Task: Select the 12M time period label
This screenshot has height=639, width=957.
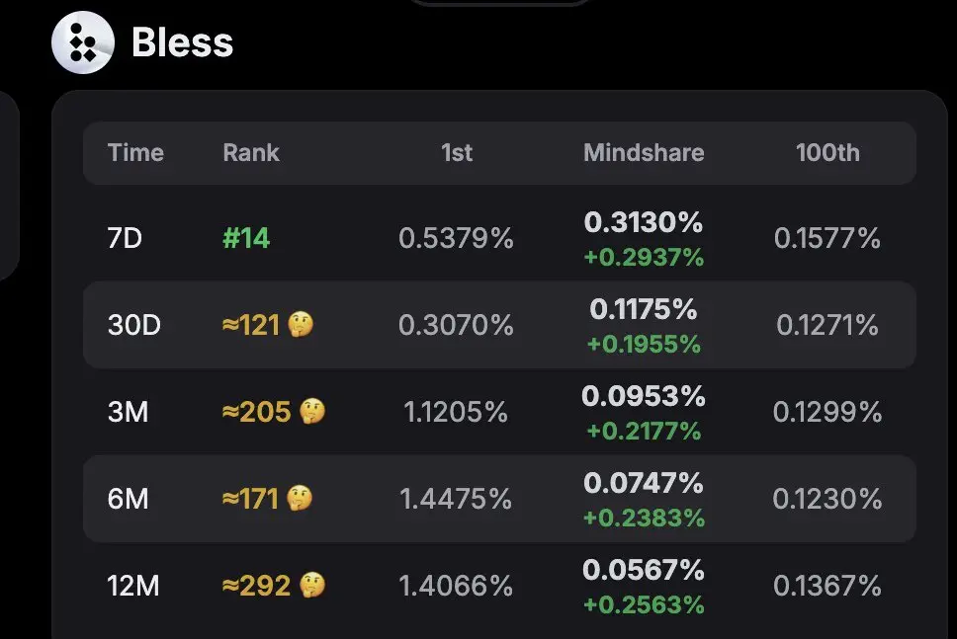Action: (x=133, y=586)
